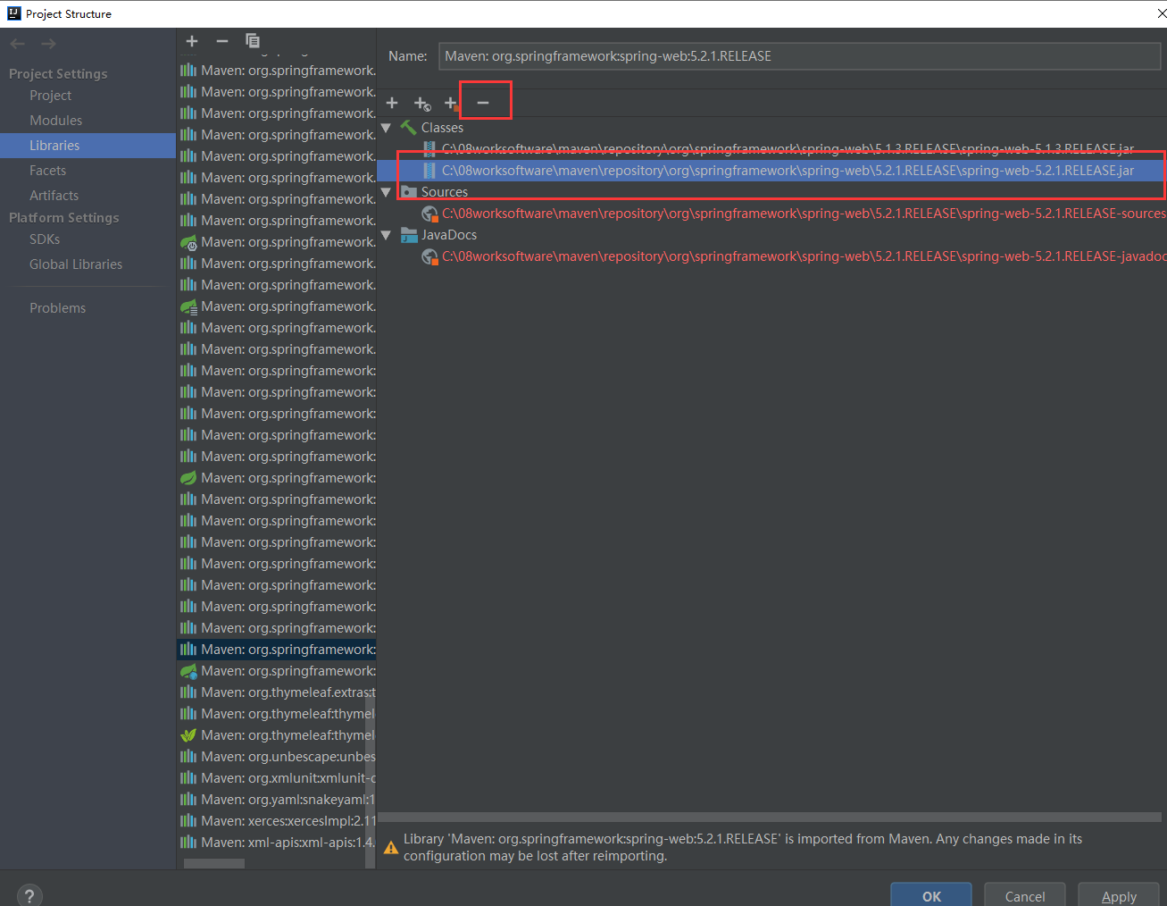Open Project settings page
The image size is (1167, 906).
(51, 96)
